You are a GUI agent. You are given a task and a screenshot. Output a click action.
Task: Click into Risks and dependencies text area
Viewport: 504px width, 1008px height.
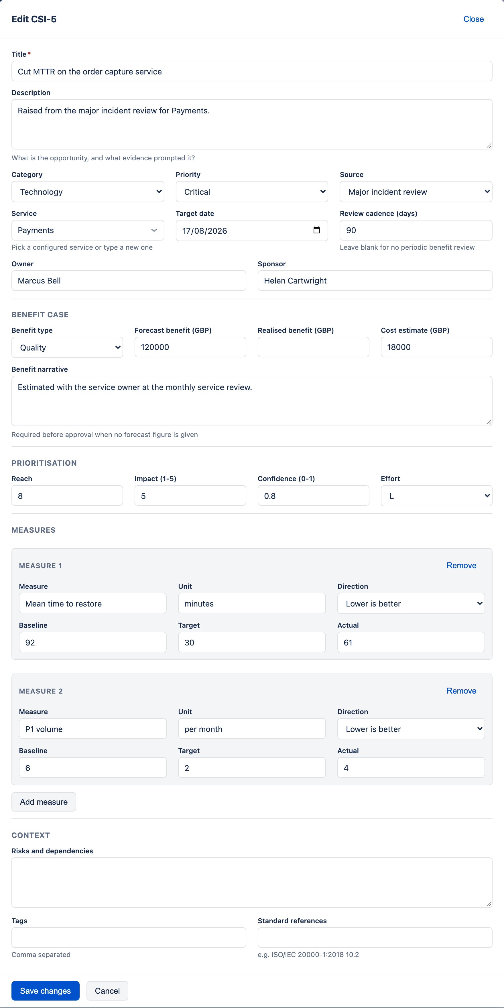pyautogui.click(x=252, y=882)
